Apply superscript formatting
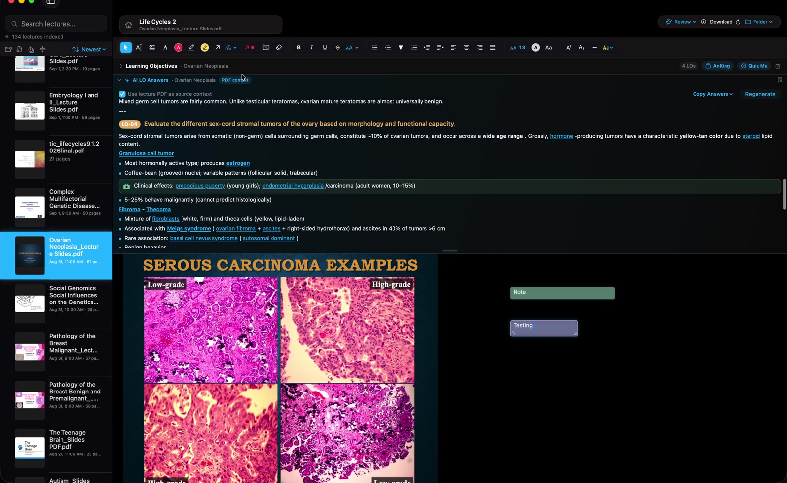The image size is (787, 483). coord(568,48)
